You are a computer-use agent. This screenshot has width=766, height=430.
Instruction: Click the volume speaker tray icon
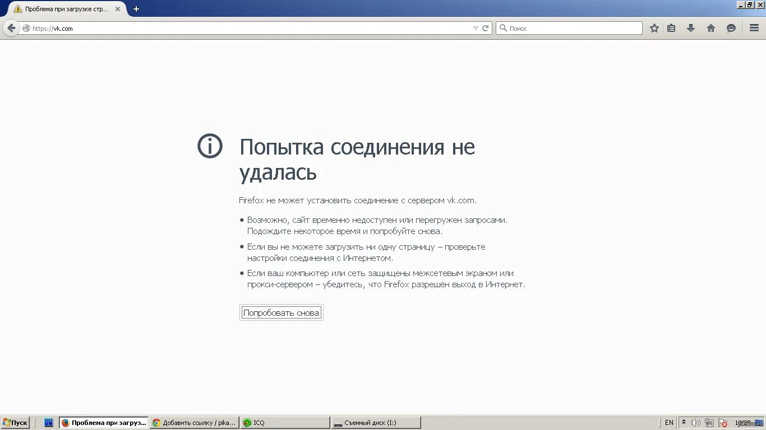pyautogui.click(x=696, y=423)
